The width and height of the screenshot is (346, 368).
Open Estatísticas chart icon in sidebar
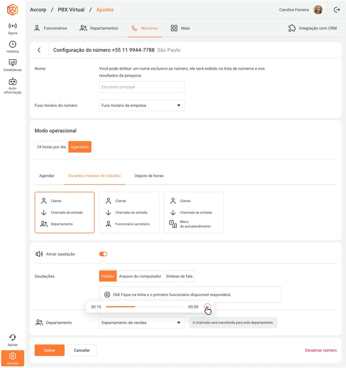click(x=13, y=62)
